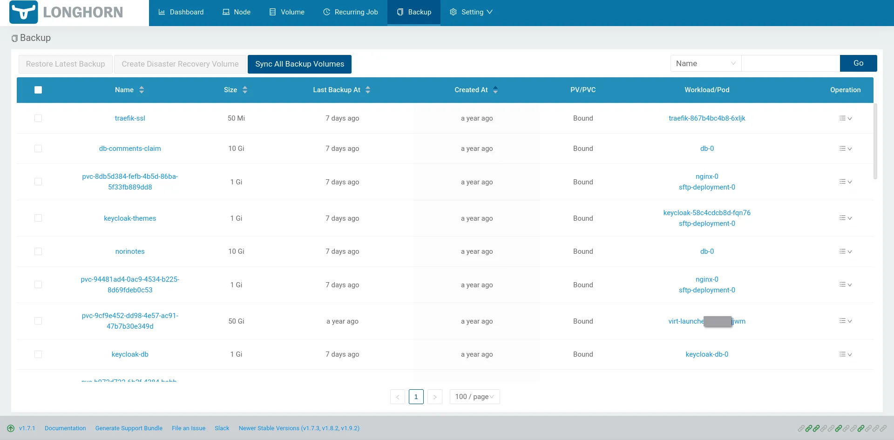Check the db-comments-claim row checkbox
Screen dimensions: 894x440
point(38,149)
